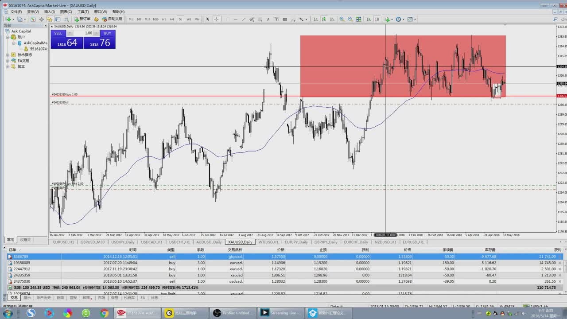Screen dimensions: 567x319
Task: Switch chart to H1 timeframe
Action: 164,19
